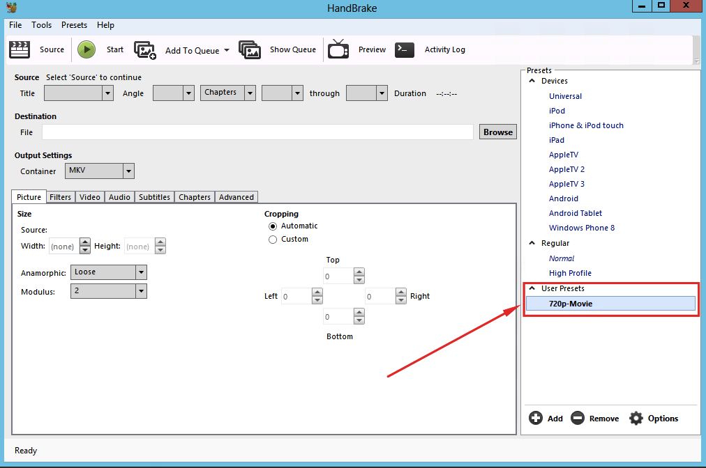Select the High Profile preset
The height and width of the screenshot is (468, 706).
[570, 273]
